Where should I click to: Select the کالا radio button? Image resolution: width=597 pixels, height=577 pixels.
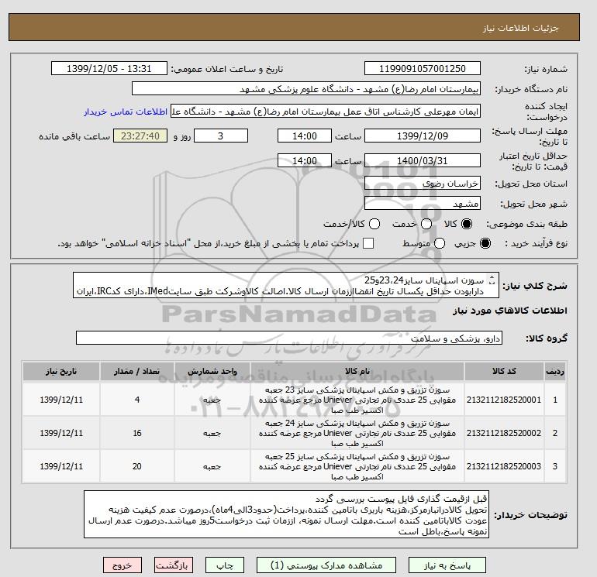467,224
